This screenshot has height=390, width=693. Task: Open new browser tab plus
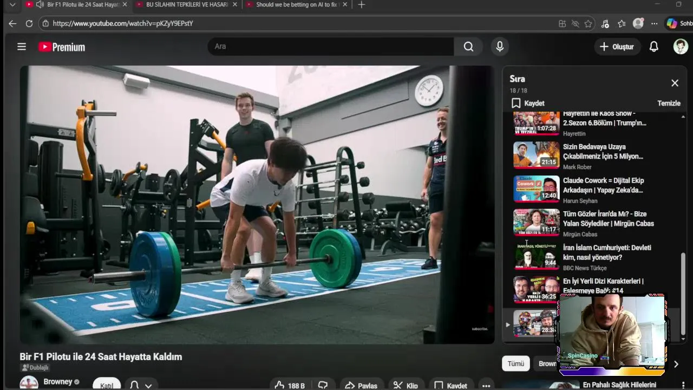click(362, 5)
